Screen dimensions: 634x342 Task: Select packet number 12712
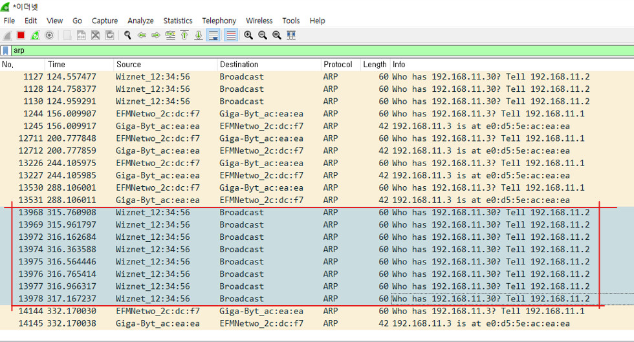[x=317, y=151]
